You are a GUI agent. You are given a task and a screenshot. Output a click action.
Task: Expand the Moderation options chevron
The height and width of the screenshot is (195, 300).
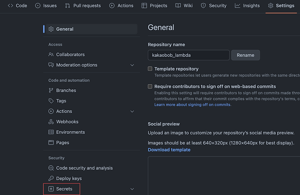coord(132,65)
